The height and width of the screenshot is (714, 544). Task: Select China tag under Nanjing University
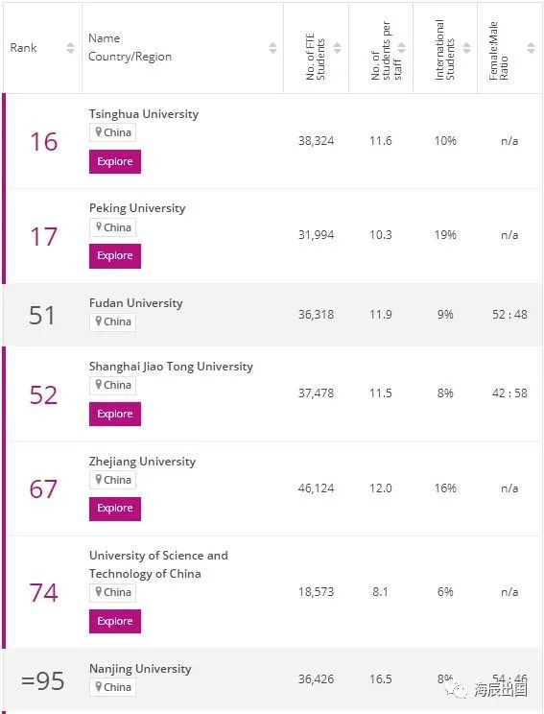[x=112, y=687]
